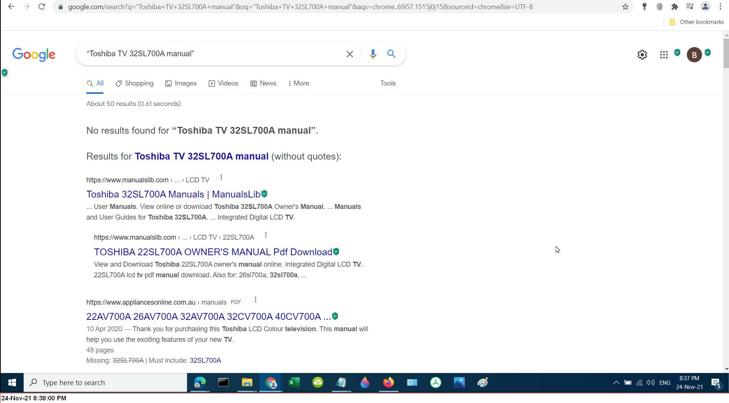Image resolution: width=729 pixels, height=403 pixels.
Task: Click Must include 32SL700A link
Action: point(205,360)
